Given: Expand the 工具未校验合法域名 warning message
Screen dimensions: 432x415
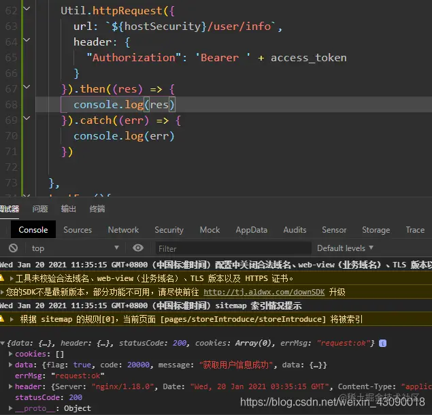Looking at the screenshot, I should tap(12, 278).
